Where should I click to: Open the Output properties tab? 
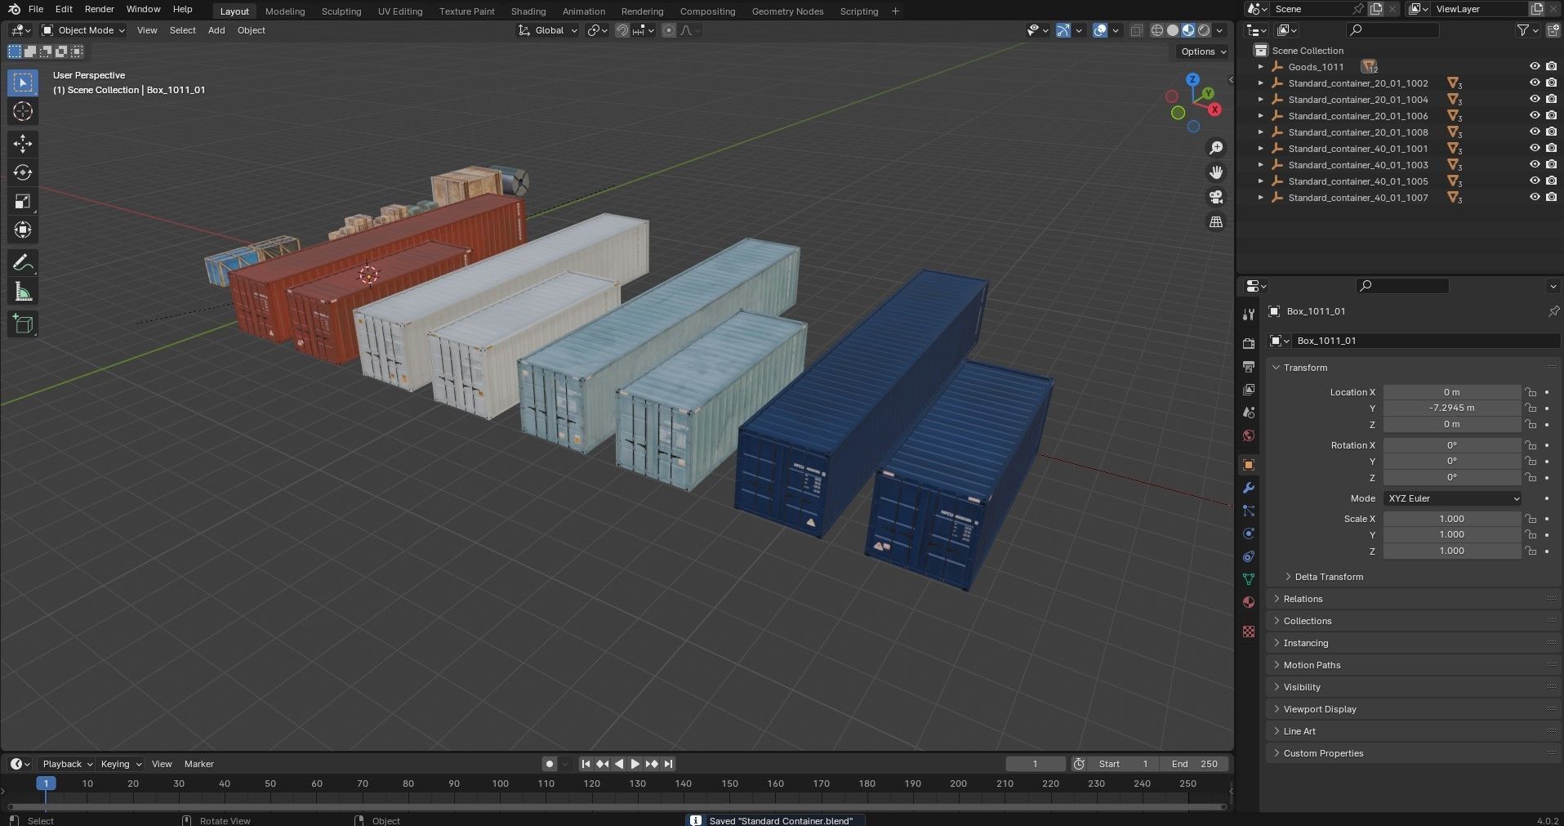(x=1248, y=367)
